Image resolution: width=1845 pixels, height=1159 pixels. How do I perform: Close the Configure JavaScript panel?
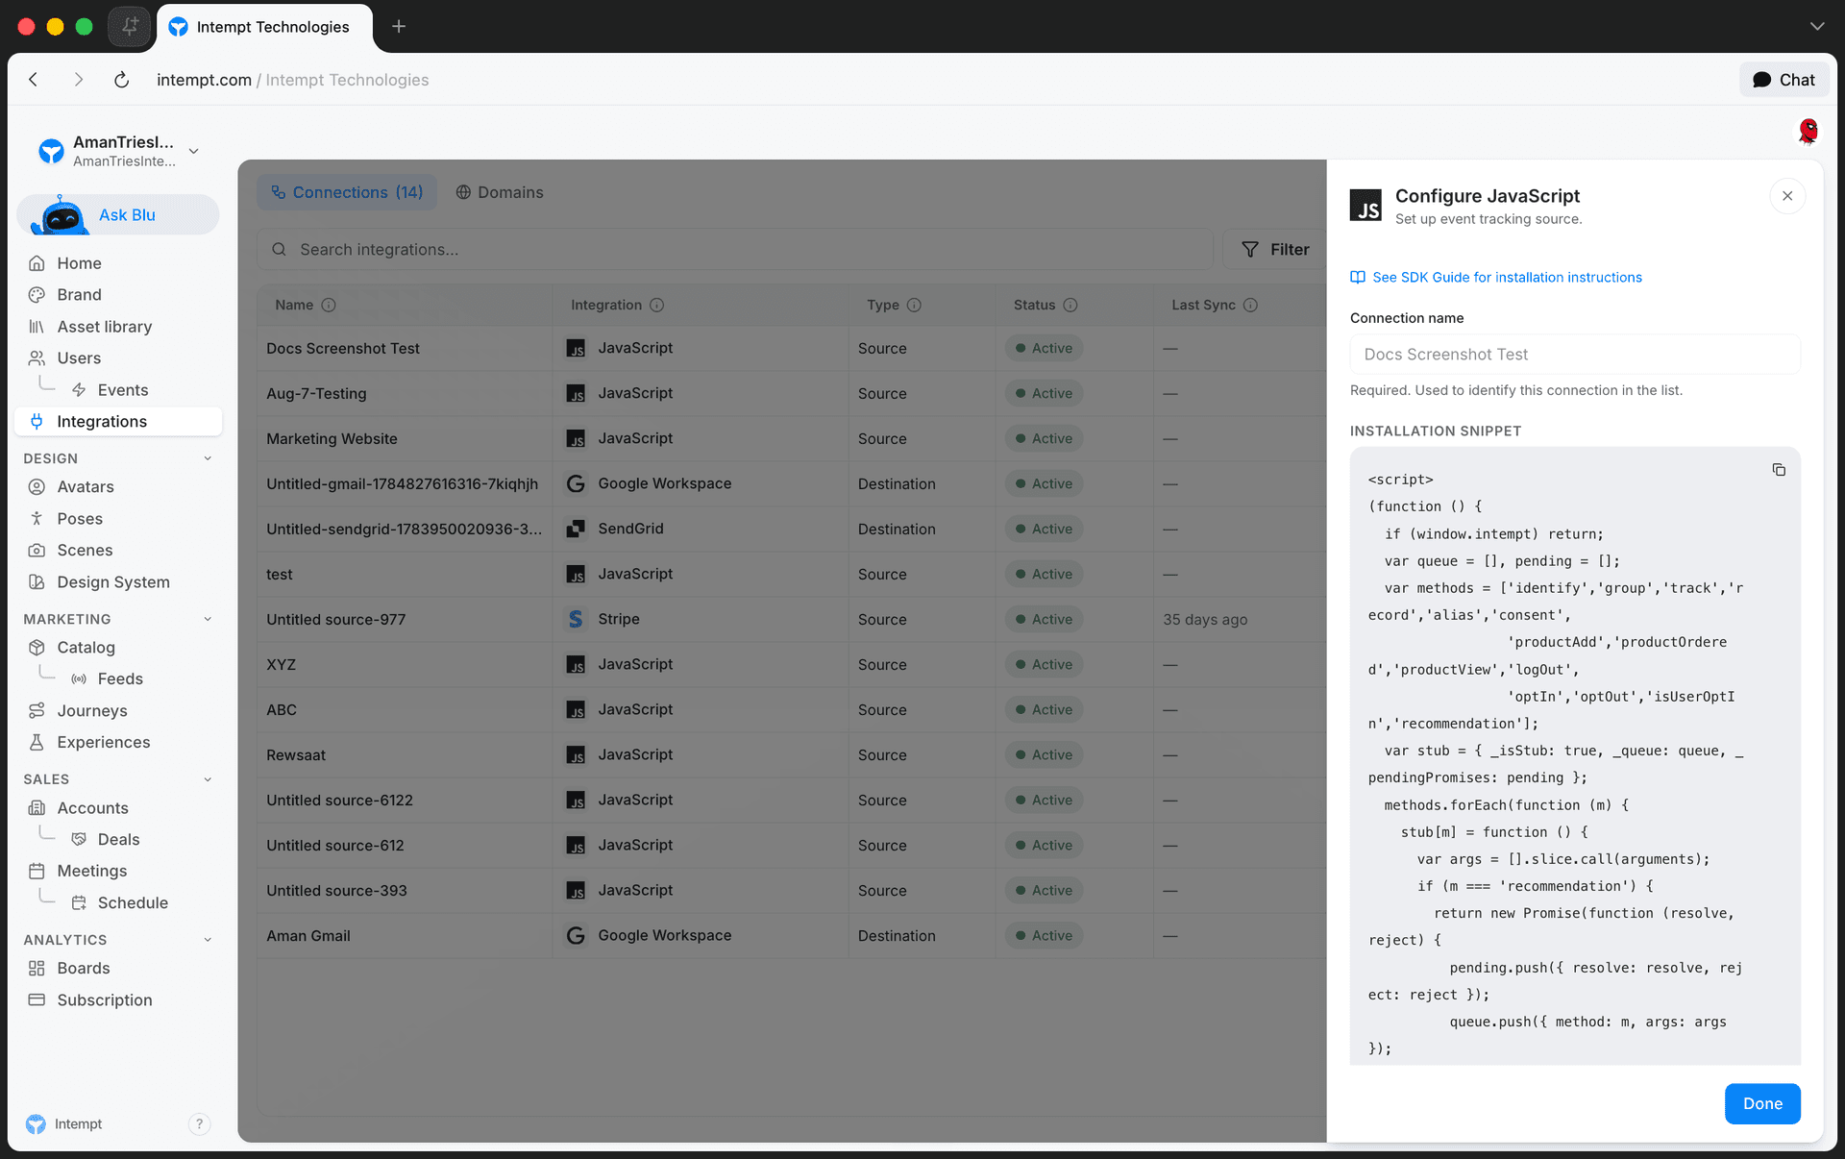click(1787, 196)
